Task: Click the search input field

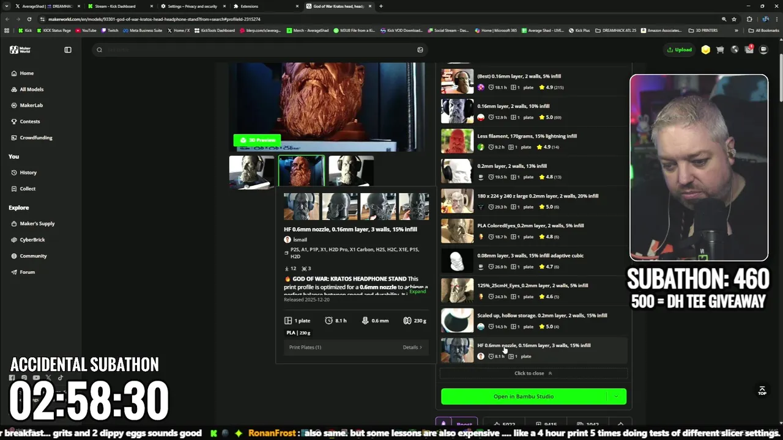Action: click(x=260, y=50)
